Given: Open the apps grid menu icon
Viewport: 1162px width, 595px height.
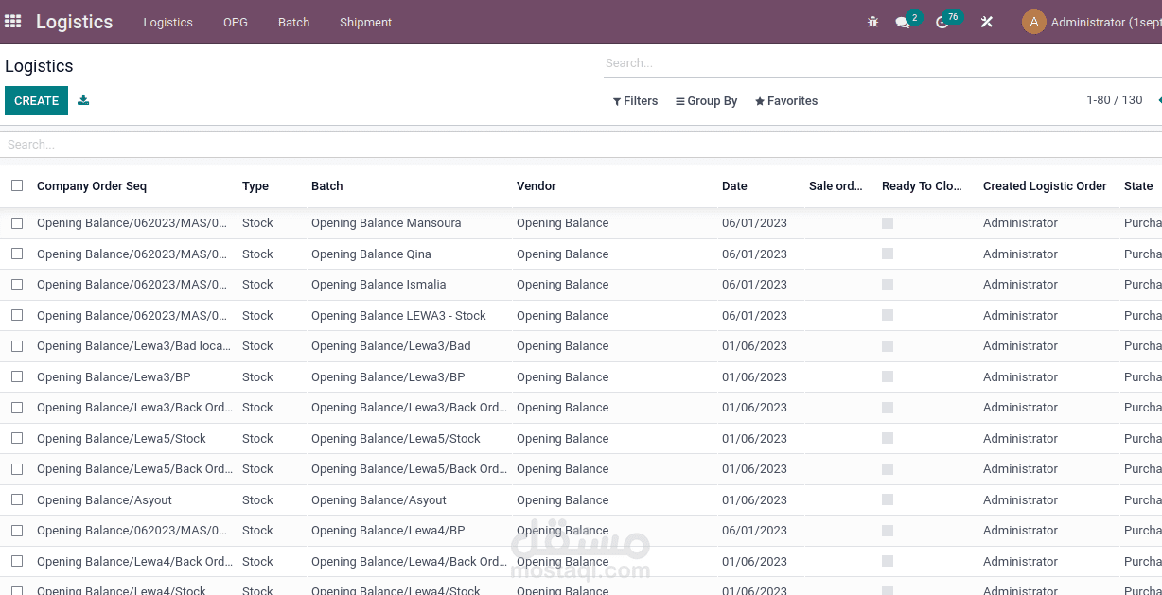Looking at the screenshot, I should 13,21.
